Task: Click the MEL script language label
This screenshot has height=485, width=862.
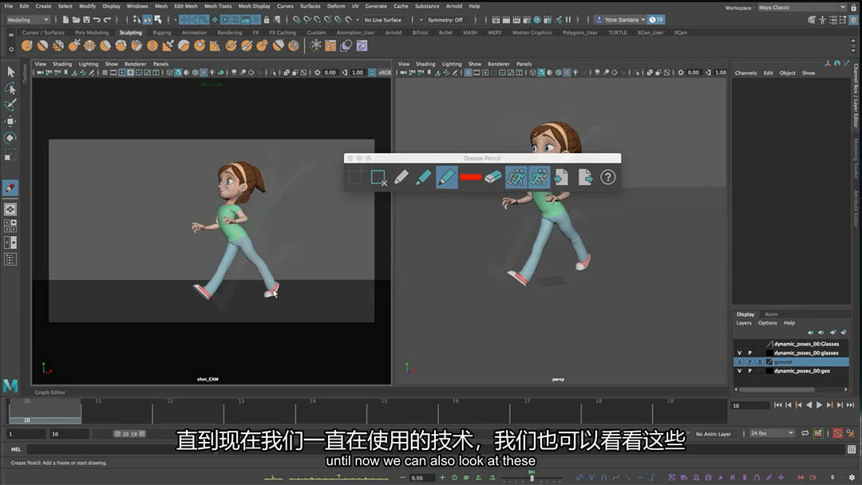Action: point(16,449)
